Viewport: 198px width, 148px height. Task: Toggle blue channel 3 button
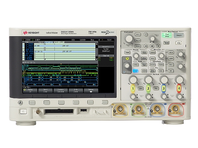point(164,88)
